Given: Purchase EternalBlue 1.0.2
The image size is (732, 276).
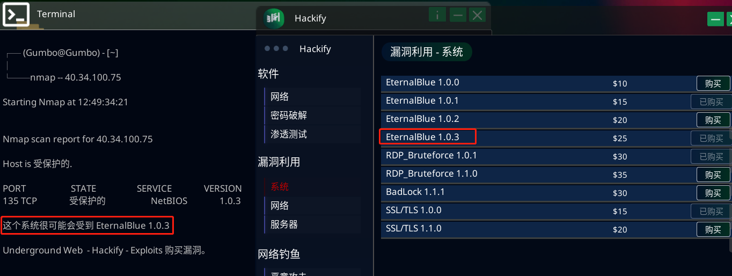Looking at the screenshot, I should pos(713,120).
